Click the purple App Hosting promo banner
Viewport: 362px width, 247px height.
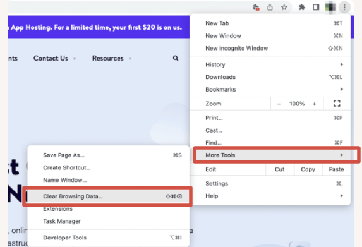pyautogui.click(x=99, y=27)
